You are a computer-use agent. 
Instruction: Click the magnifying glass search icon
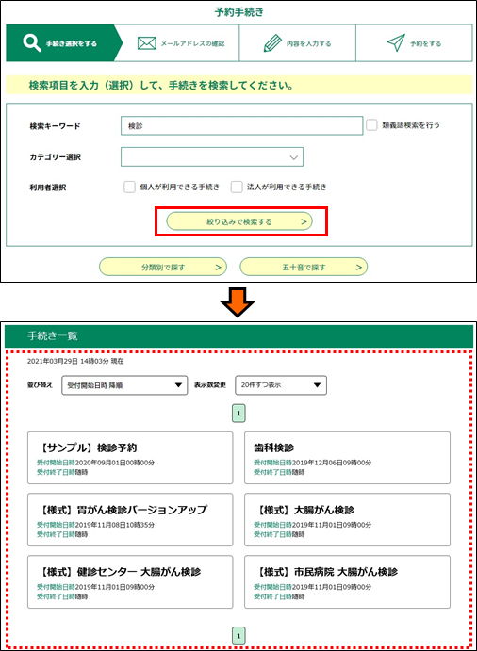(x=32, y=43)
